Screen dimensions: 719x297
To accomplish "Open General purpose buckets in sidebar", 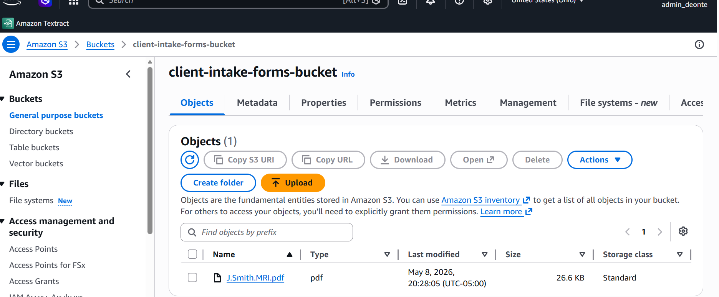I will tap(56, 115).
